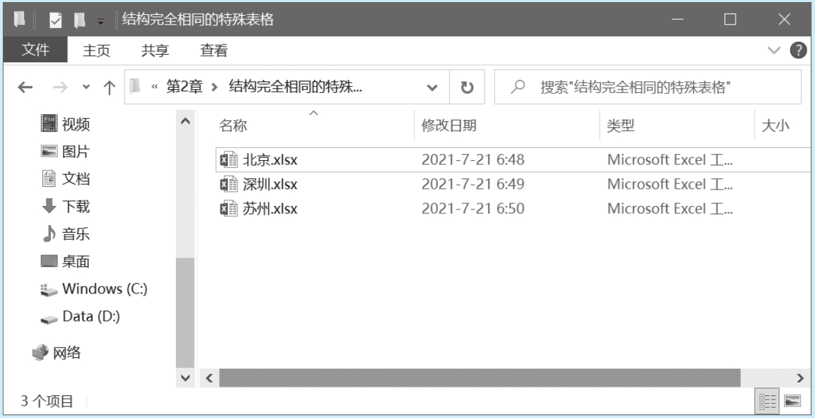Click the navigation pane scroll-down arrow

(x=185, y=378)
